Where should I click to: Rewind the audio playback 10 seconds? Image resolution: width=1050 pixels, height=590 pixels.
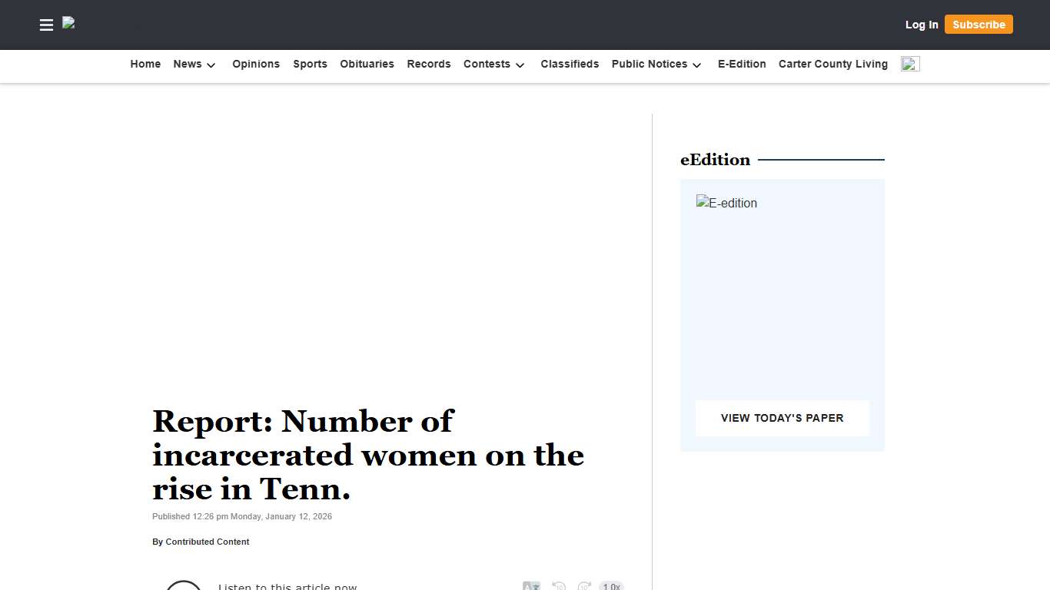[559, 585]
